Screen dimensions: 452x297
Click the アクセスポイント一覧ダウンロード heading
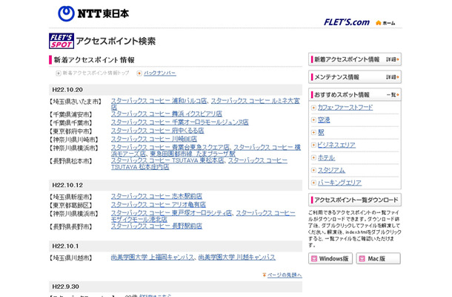[356, 200]
